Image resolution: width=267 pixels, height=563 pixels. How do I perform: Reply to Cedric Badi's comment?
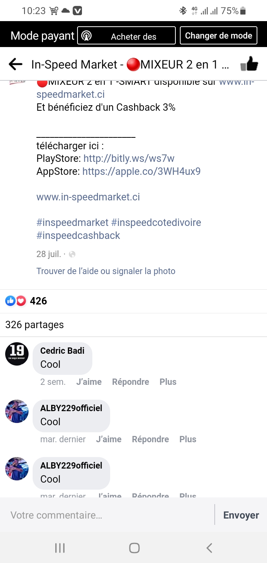131,382
